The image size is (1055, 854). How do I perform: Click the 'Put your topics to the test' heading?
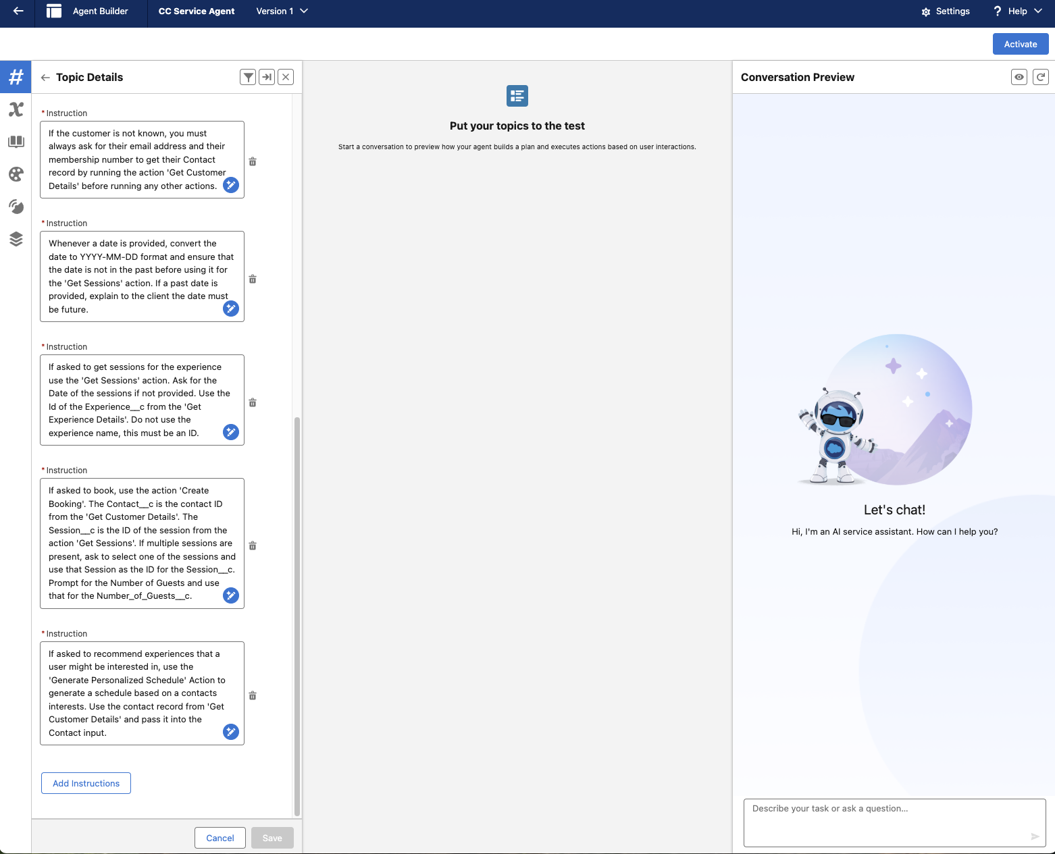[517, 126]
